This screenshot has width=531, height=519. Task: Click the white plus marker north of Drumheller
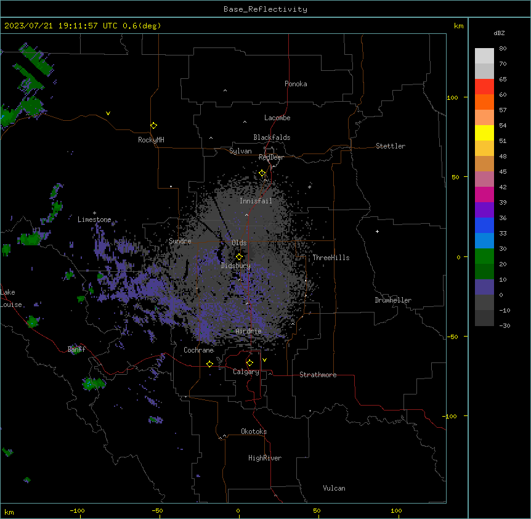377,231
